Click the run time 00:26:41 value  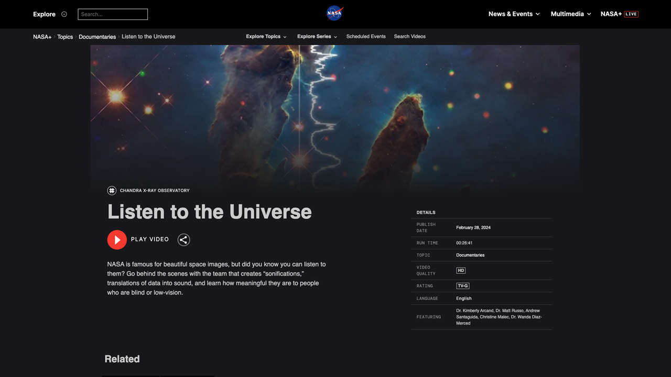point(464,243)
